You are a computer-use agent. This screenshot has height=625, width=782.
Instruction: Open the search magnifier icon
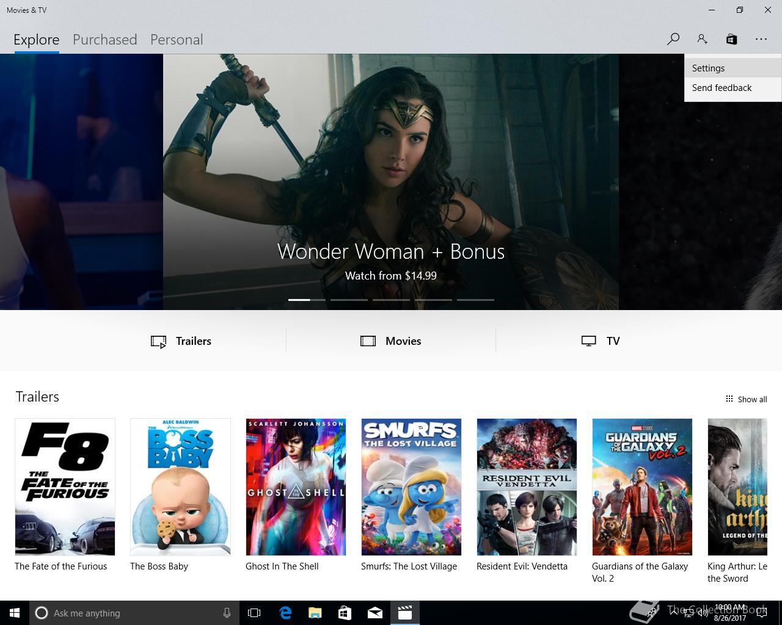tap(673, 39)
